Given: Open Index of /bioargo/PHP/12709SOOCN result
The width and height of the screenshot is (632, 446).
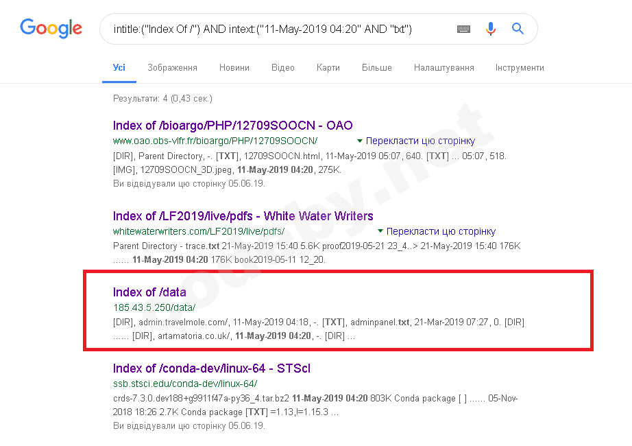Looking at the screenshot, I should coord(233,126).
